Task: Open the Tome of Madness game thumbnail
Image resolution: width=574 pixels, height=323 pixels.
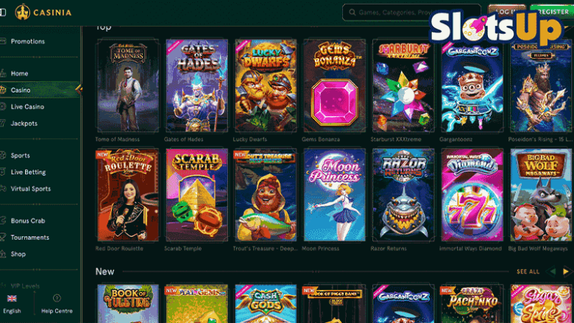Action: (128, 85)
